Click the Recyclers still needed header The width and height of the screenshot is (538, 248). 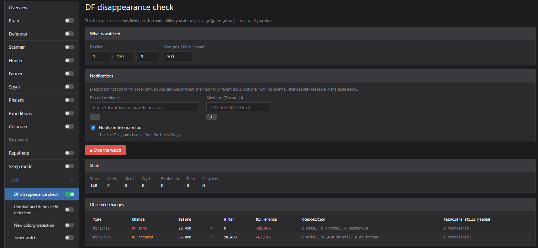(466, 219)
